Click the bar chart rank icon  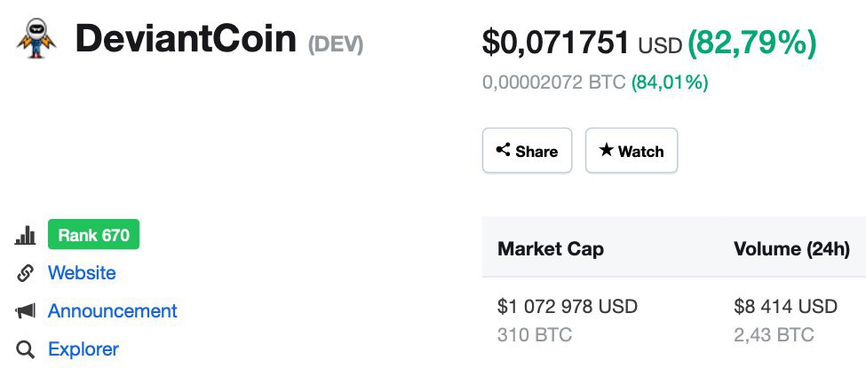[26, 236]
